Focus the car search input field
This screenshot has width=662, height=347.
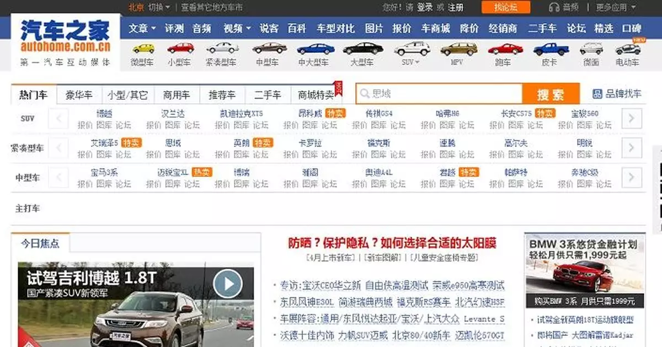439,94
